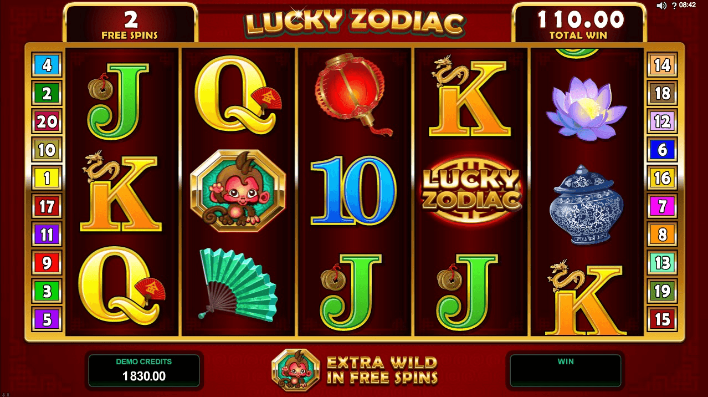Click the monkey icon beside Extra Wild text
The height and width of the screenshot is (397, 708).
(295, 370)
